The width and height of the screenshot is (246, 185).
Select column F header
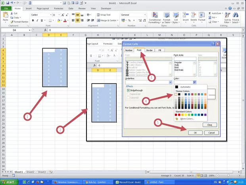(x=73, y=35)
